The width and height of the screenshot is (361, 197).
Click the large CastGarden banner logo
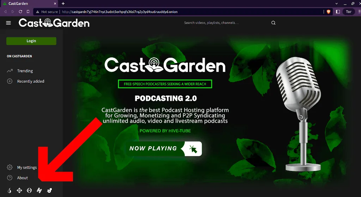coord(165,65)
